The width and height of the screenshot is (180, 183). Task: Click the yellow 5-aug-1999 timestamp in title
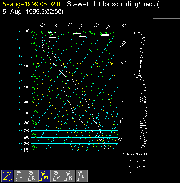click(x=33, y=4)
